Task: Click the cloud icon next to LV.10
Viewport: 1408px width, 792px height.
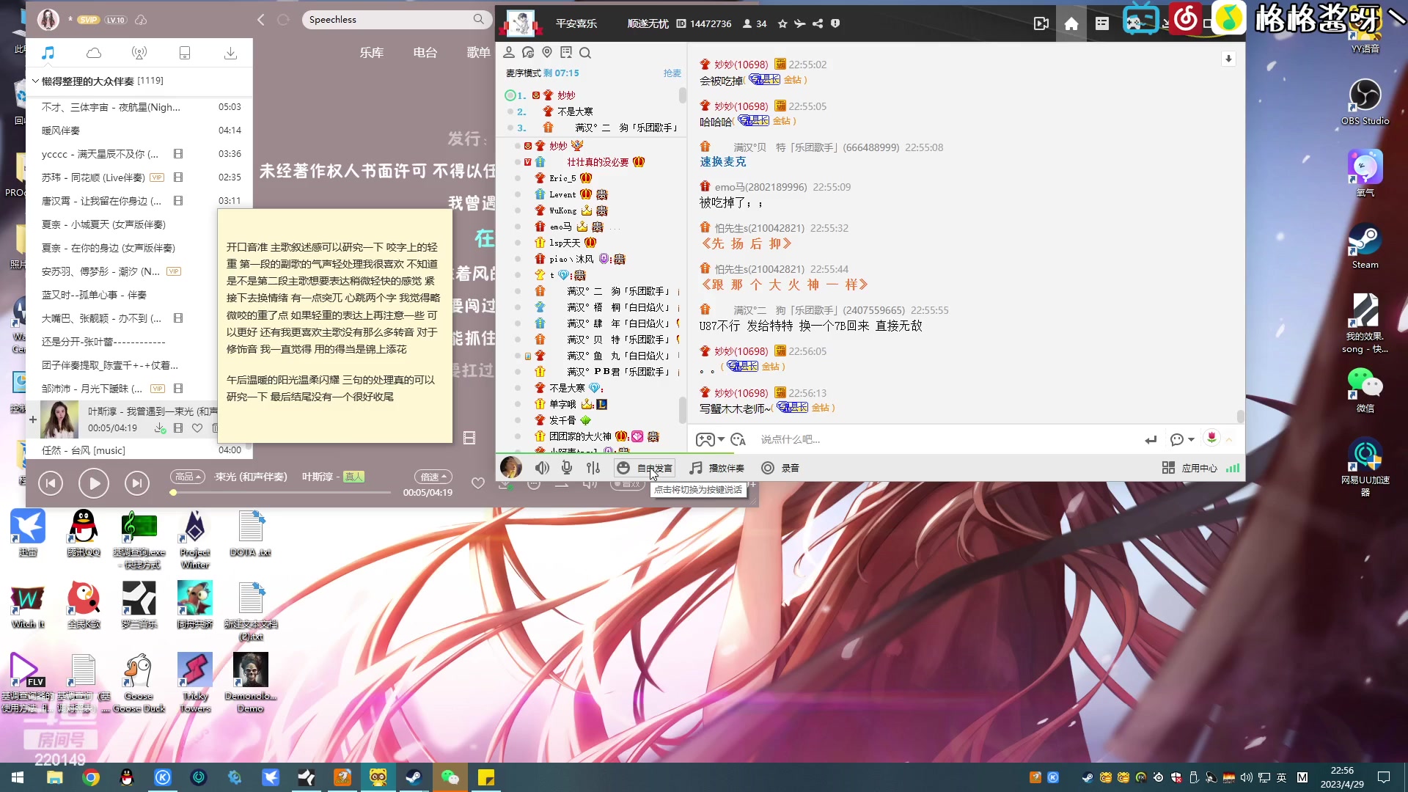Action: (141, 20)
